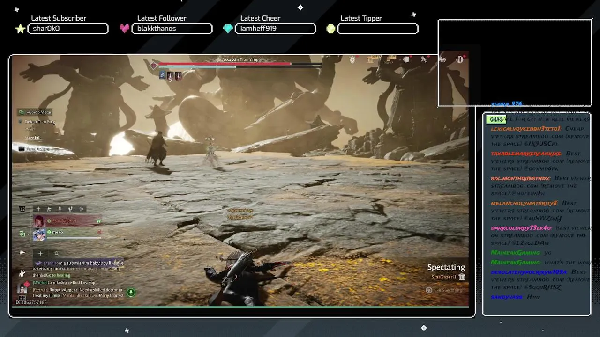The image size is (600, 337).
Task: Toggle the green voice microphone button in the chat
Action: pos(131,293)
